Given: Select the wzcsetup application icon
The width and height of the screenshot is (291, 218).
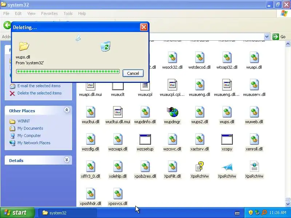Looking at the screenshot, I should point(145,140).
